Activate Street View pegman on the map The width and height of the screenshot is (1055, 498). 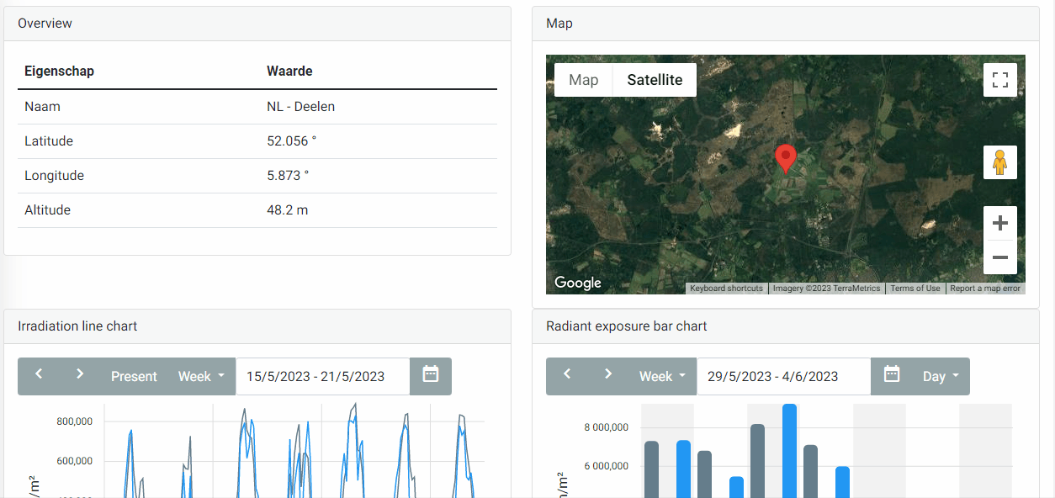(1000, 162)
